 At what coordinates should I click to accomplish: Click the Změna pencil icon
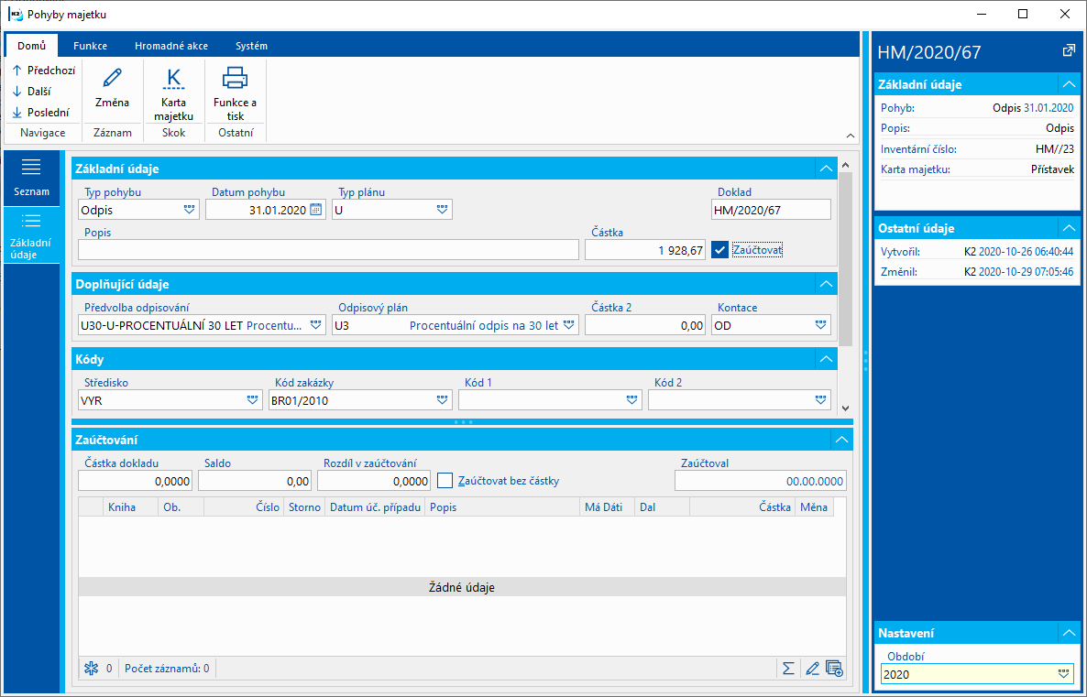point(113,78)
